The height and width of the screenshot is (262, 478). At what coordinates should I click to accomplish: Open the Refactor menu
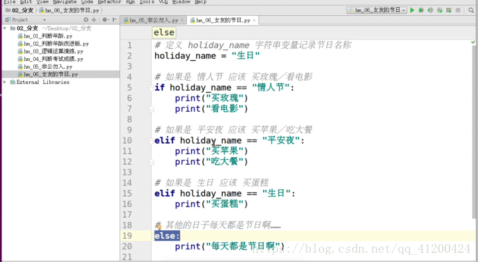pyautogui.click(x=109, y=2)
